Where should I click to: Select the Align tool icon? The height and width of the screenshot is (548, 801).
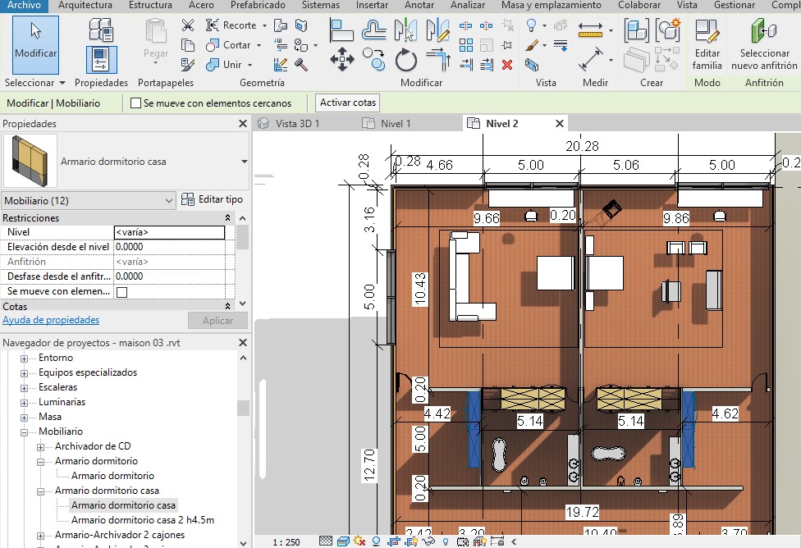click(342, 30)
